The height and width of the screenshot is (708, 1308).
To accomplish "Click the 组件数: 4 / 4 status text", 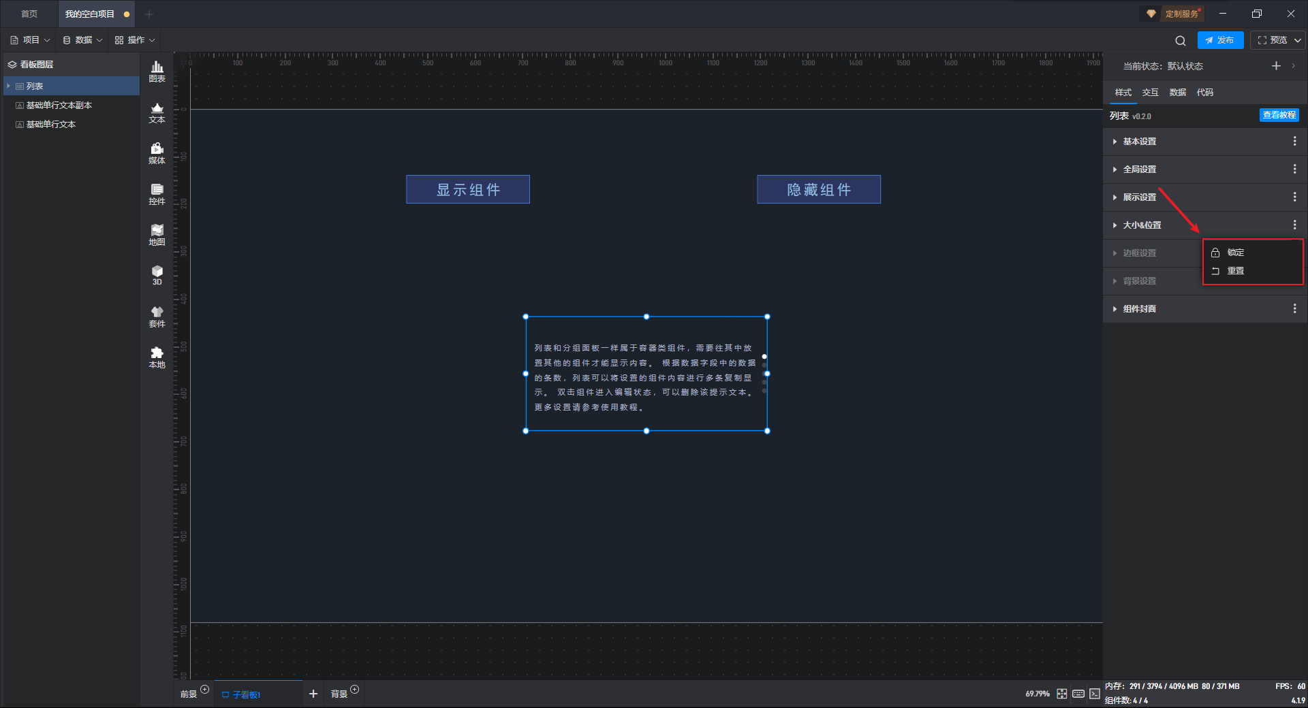I will (1127, 700).
